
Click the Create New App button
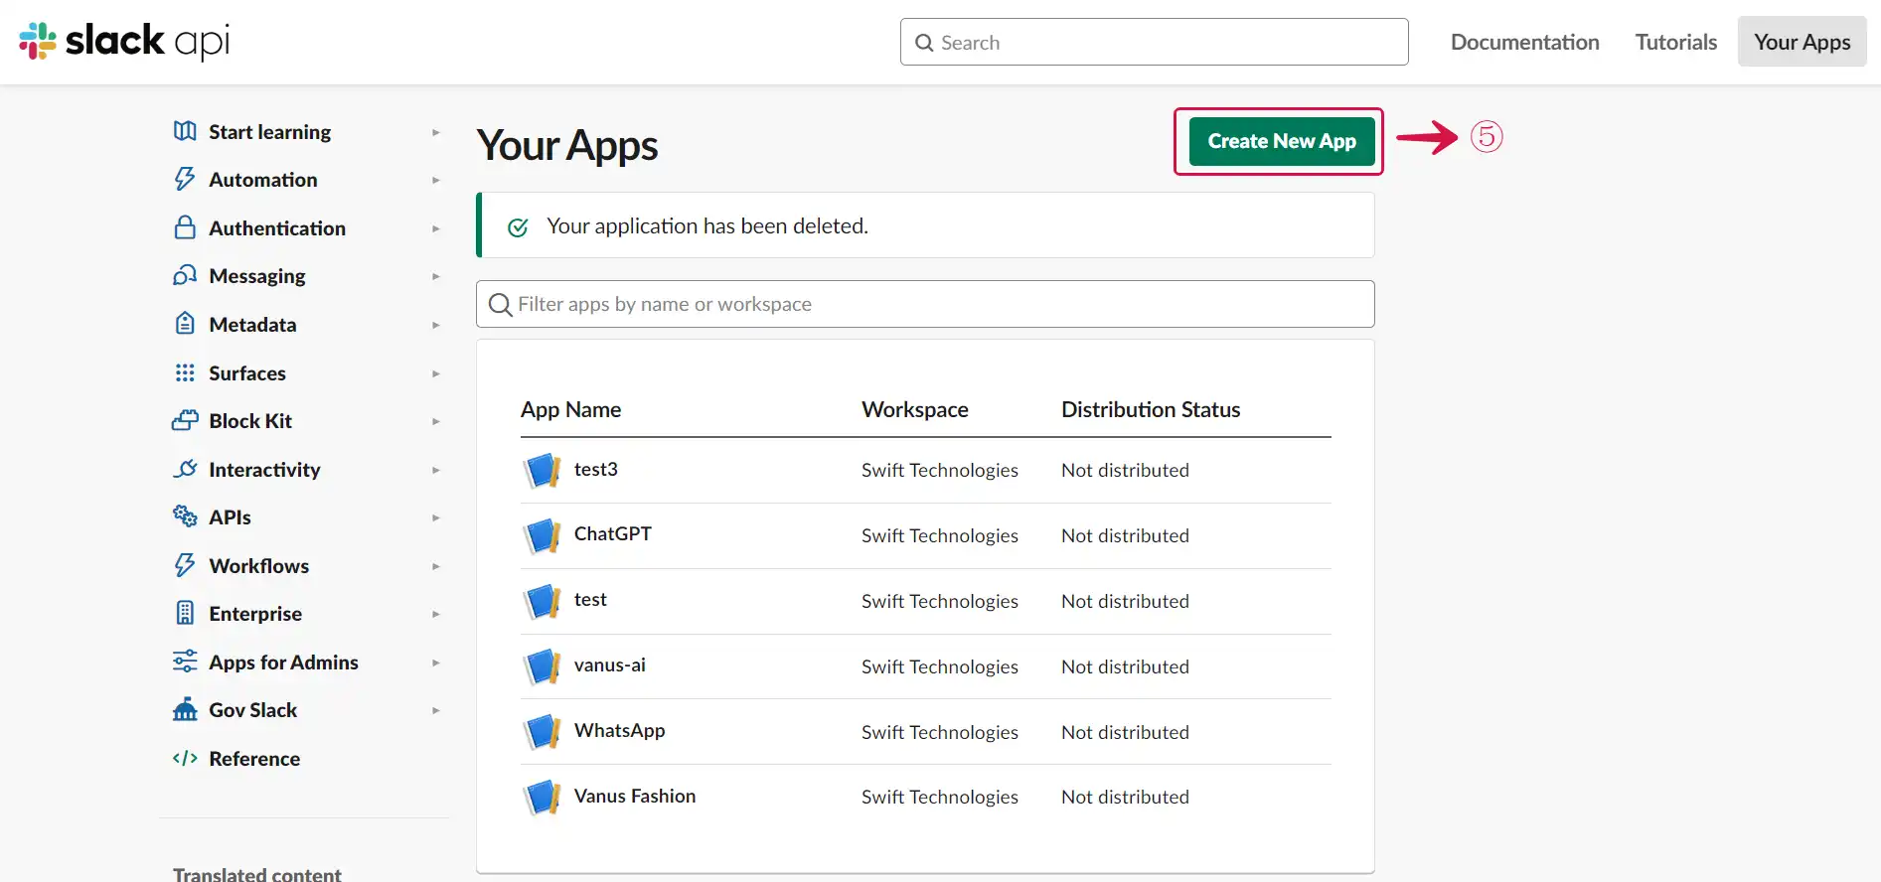coord(1282,141)
